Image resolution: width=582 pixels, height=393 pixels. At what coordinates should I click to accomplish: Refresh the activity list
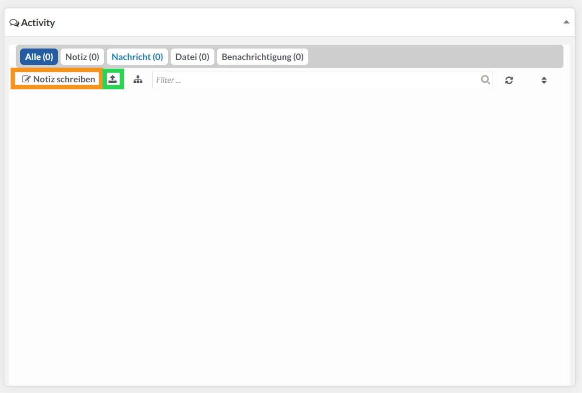coord(509,80)
